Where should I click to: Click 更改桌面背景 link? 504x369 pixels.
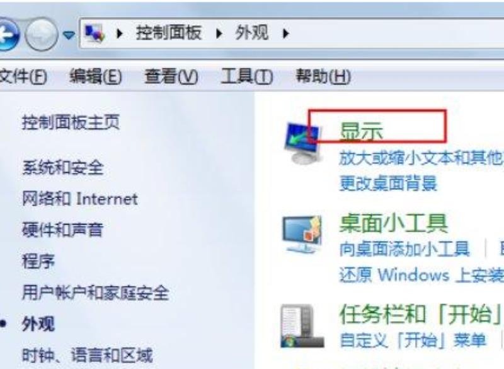coord(388,183)
